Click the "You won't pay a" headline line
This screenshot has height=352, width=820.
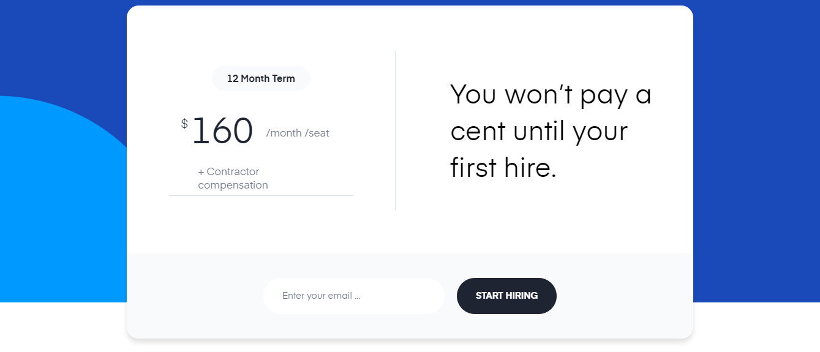tap(551, 94)
